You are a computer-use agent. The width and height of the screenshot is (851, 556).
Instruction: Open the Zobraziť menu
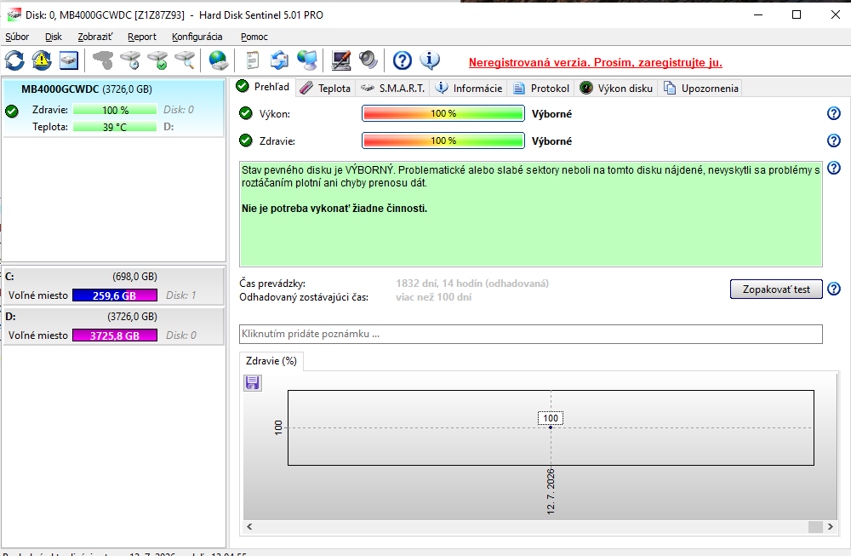pyautogui.click(x=95, y=37)
